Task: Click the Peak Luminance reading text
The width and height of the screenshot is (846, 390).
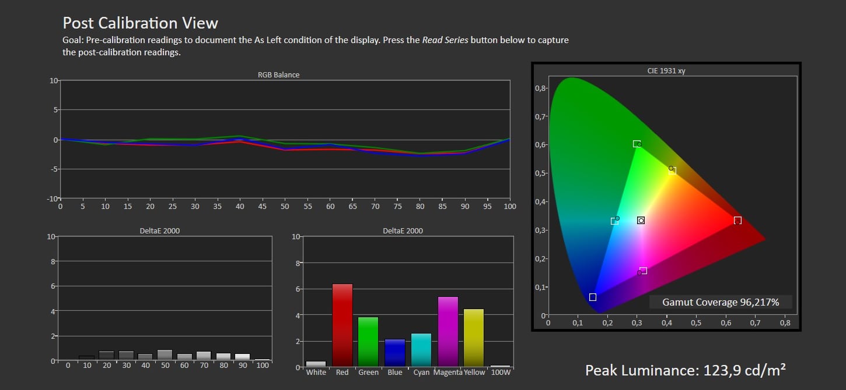Action: [685, 370]
